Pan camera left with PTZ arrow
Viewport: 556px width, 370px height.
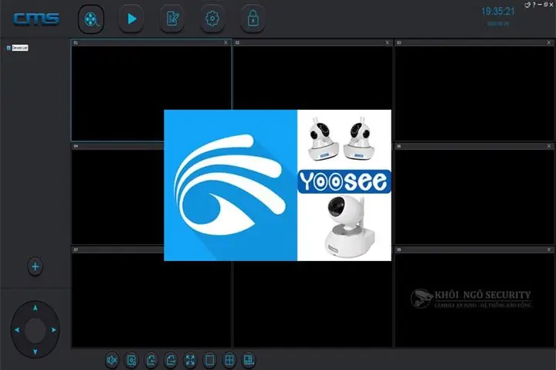(17, 330)
